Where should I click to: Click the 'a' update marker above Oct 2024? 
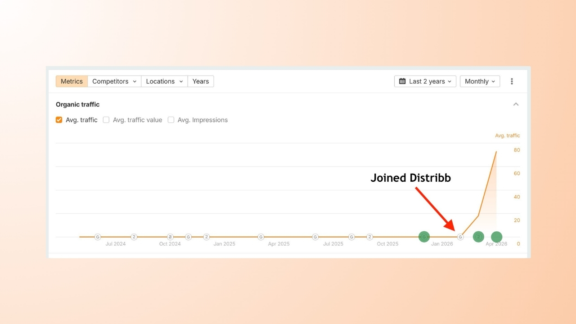coord(170,237)
